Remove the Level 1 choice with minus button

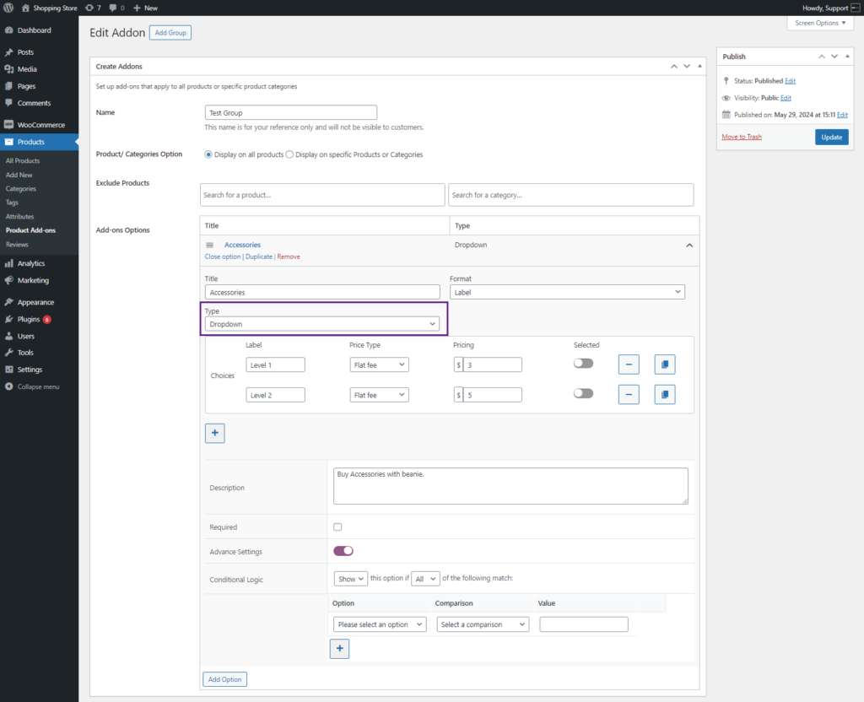click(x=629, y=364)
